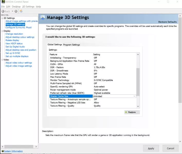Open the Edit menu

point(8,7)
